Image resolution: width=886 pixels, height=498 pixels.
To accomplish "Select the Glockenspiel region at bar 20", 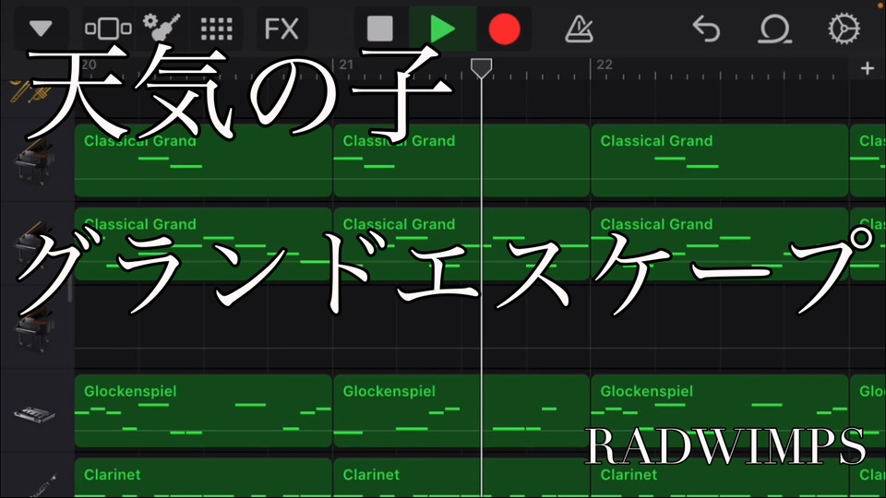I will 203,411.
